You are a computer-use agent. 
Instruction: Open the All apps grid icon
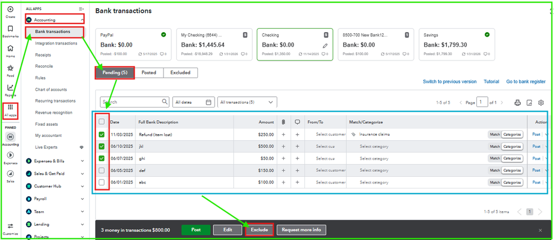[x=10, y=107]
